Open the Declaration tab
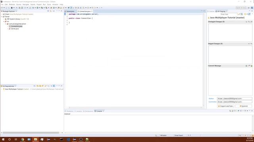Screen dimensions: 254x142 [88, 111]
